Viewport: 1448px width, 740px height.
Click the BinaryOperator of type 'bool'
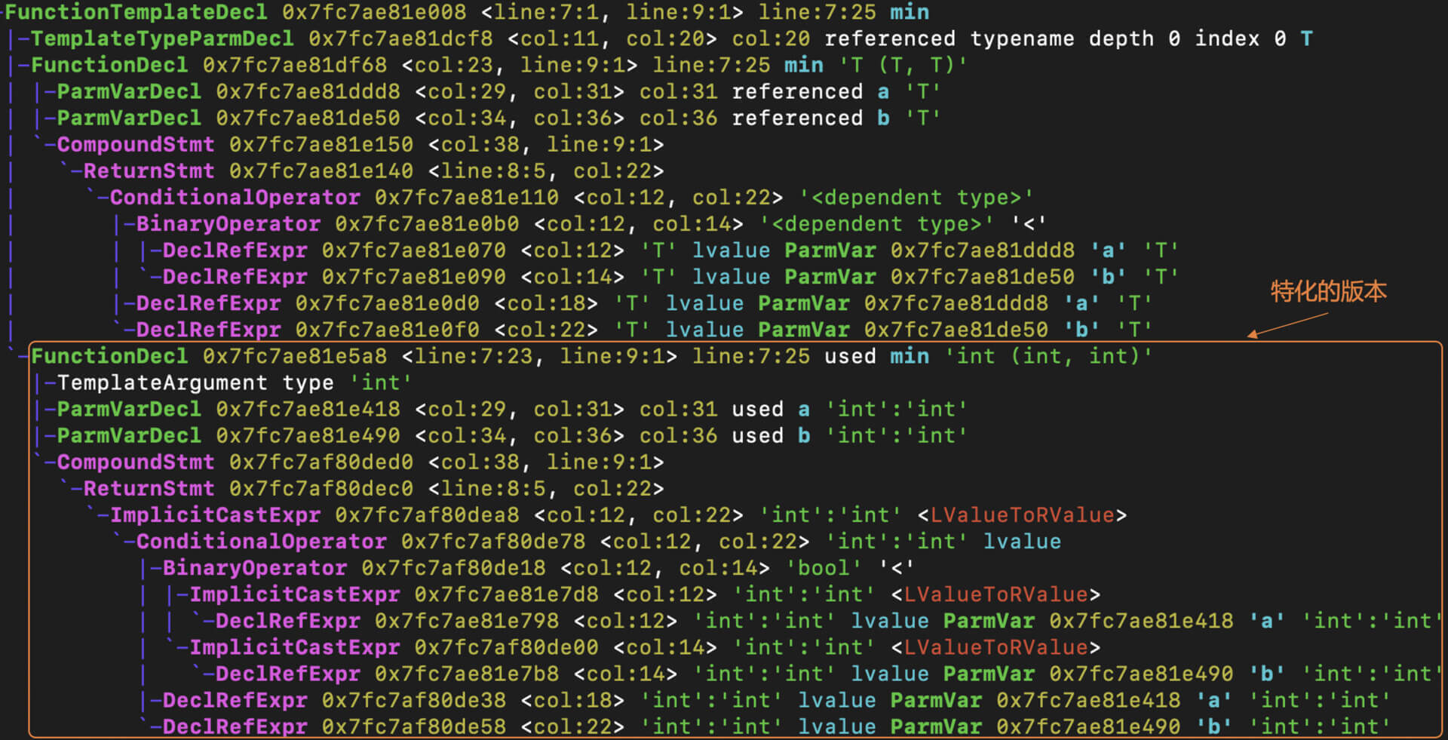(254, 568)
